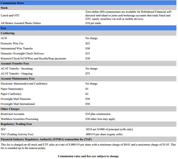Click the SEC row label
The width and height of the screenshot is (178, 159).
click(3, 129)
